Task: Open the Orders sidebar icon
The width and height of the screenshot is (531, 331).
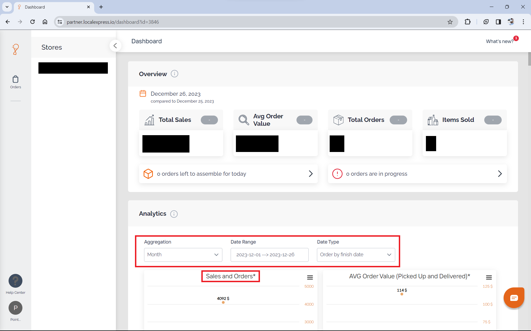Action: pos(15,82)
